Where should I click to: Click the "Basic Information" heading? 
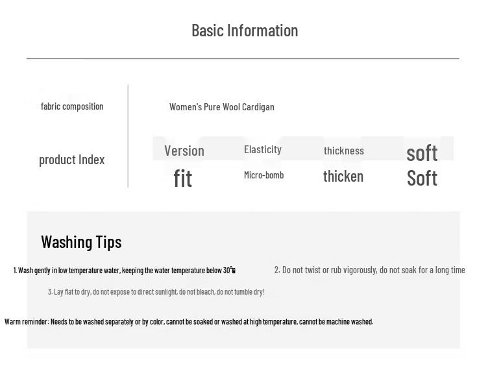coord(245,30)
